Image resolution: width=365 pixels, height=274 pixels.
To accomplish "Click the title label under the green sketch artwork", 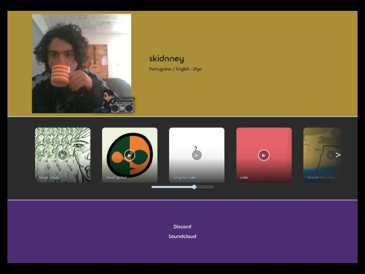I will [x=49, y=177].
